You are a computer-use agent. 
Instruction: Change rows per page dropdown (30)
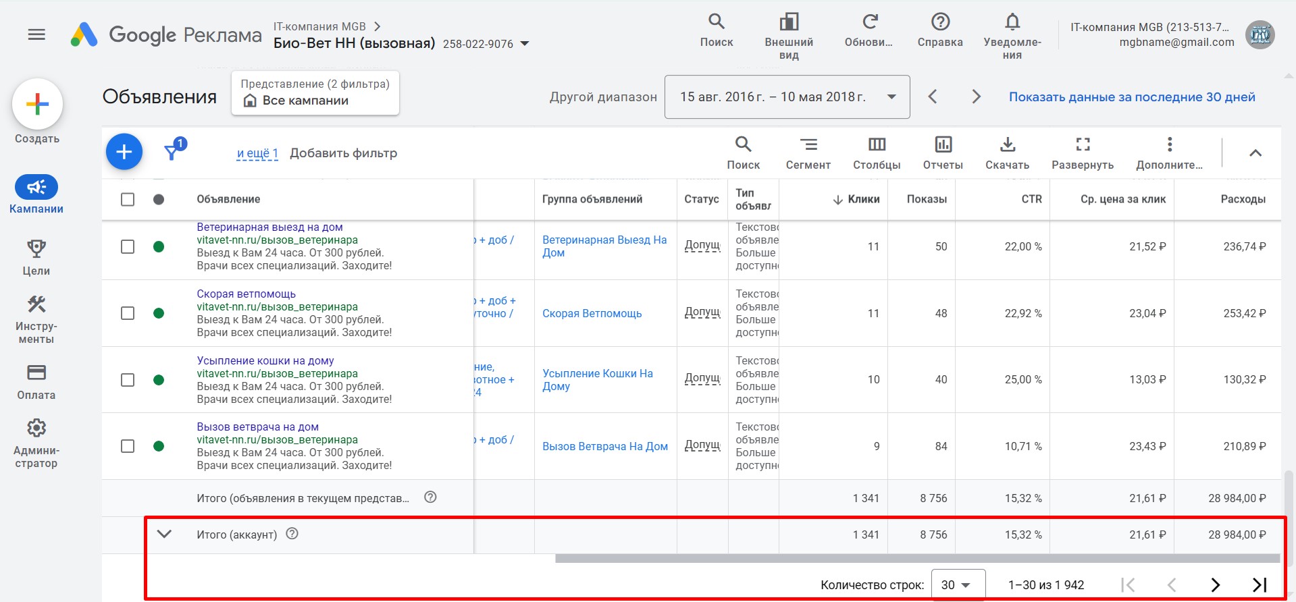point(958,585)
